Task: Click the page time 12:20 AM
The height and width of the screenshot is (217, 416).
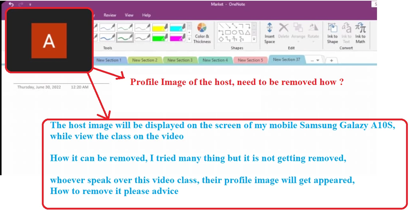Action: [79, 87]
